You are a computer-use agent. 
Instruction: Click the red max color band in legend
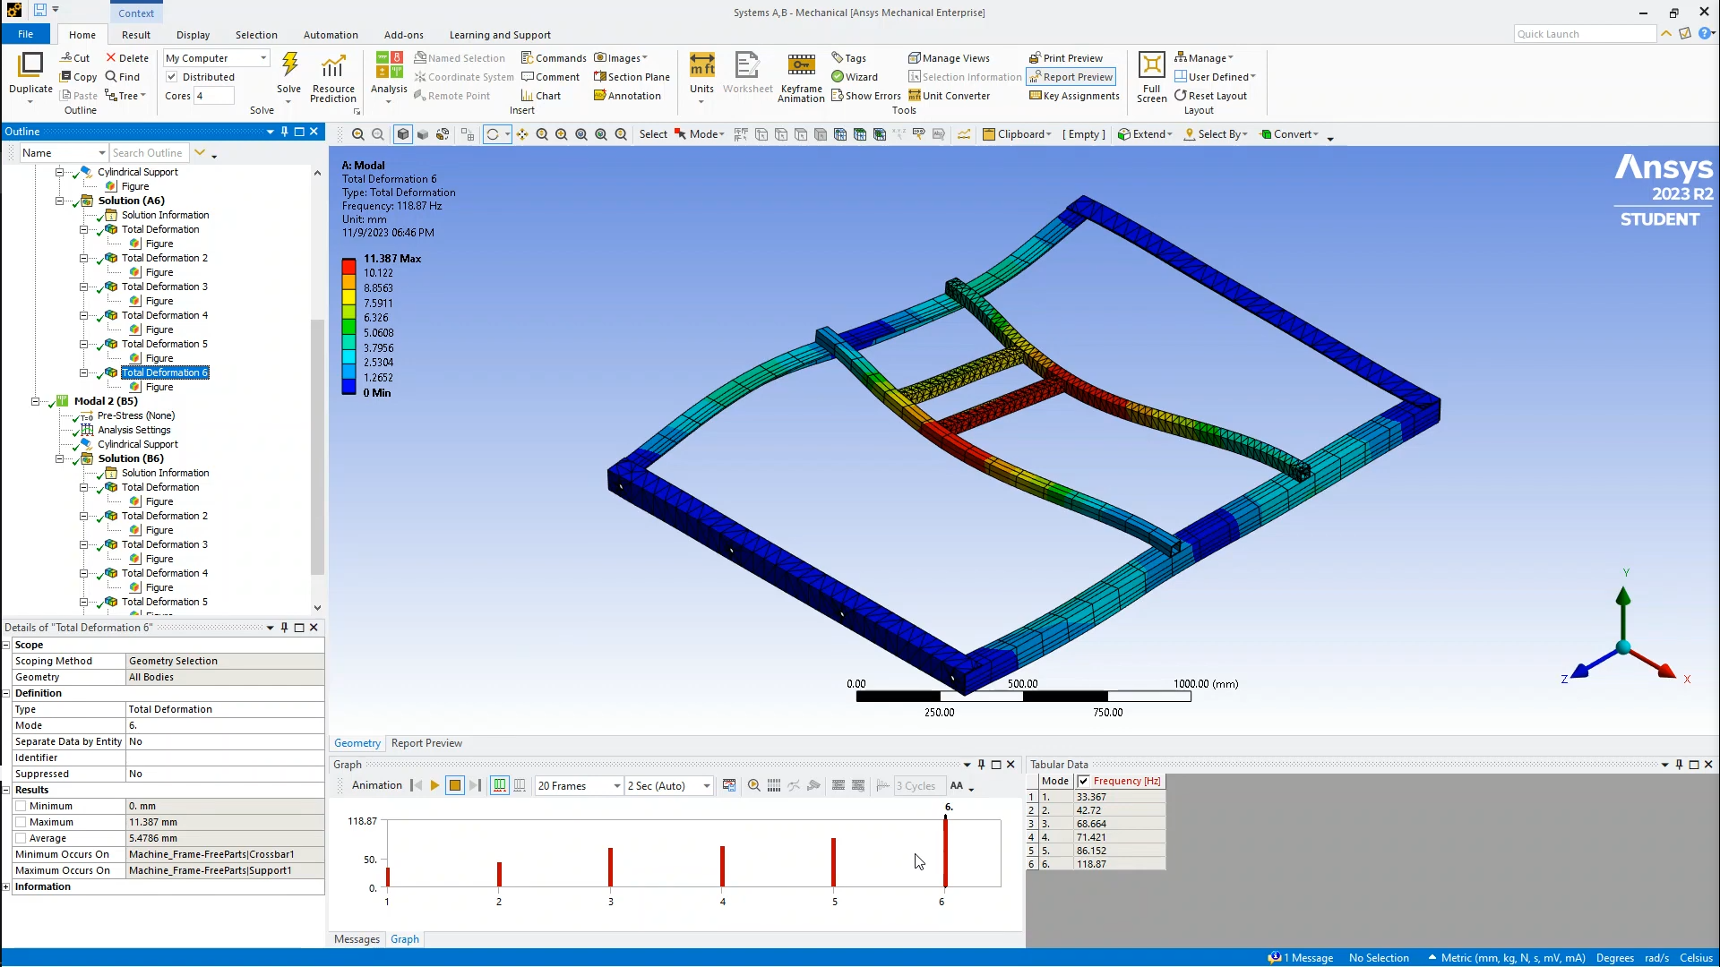tap(348, 266)
